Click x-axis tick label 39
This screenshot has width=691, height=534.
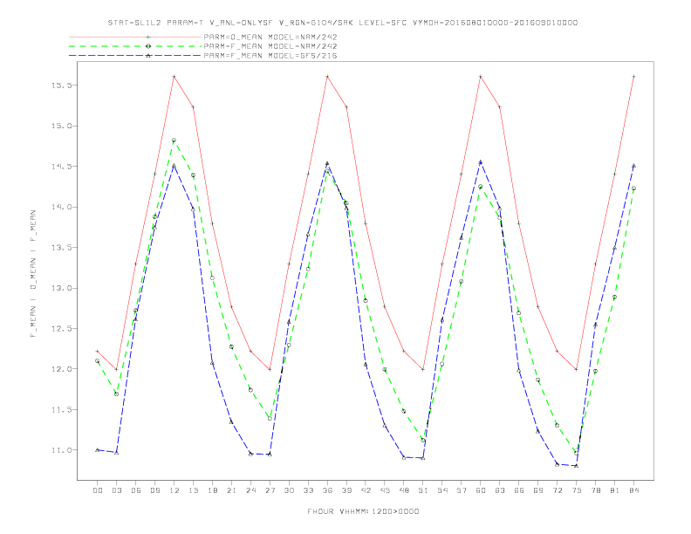click(346, 490)
